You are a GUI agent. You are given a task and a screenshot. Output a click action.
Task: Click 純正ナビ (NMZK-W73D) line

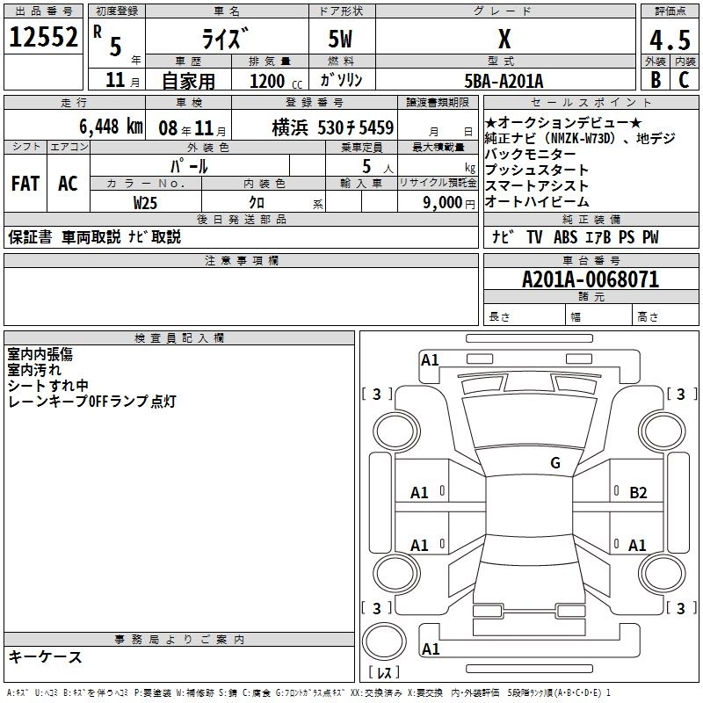[x=580, y=138]
